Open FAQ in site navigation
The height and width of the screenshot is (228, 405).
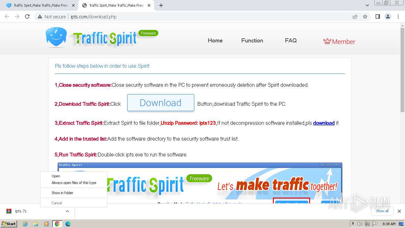tap(291, 41)
